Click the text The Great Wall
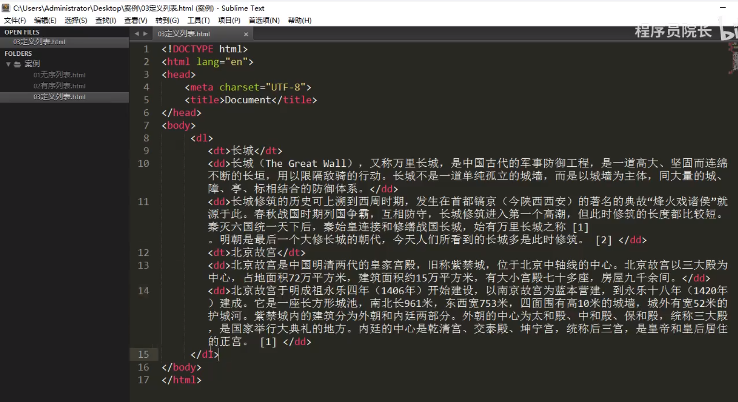This screenshot has width=738, height=402. click(x=306, y=163)
